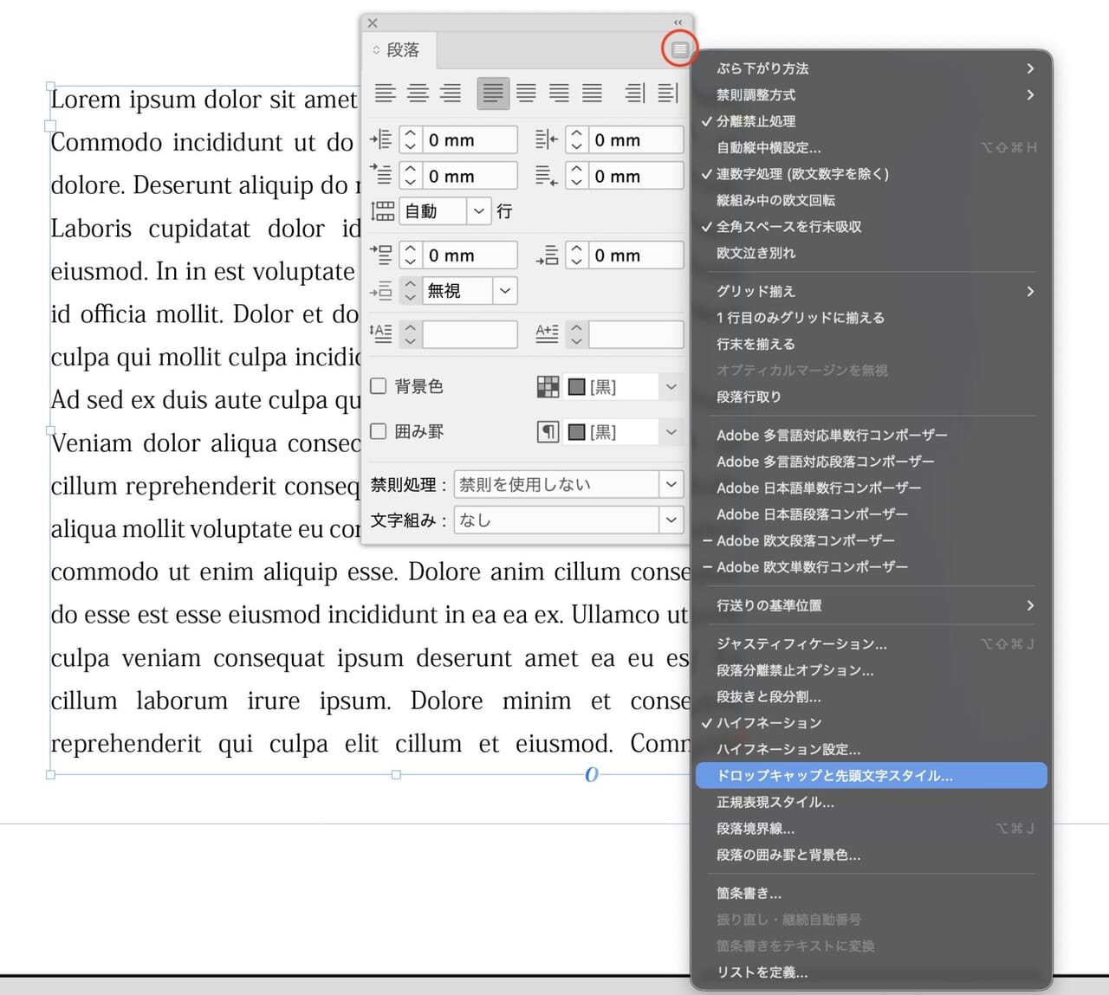The height and width of the screenshot is (995, 1109).
Task: Click the align right paragraph icon
Action: click(451, 93)
